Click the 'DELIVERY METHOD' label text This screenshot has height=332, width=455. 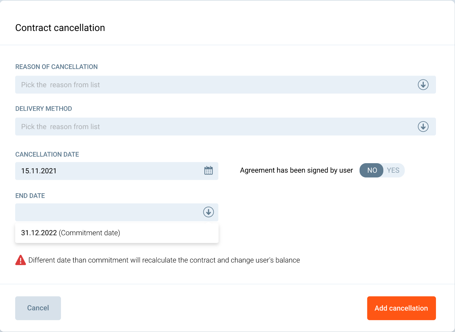pyautogui.click(x=44, y=109)
